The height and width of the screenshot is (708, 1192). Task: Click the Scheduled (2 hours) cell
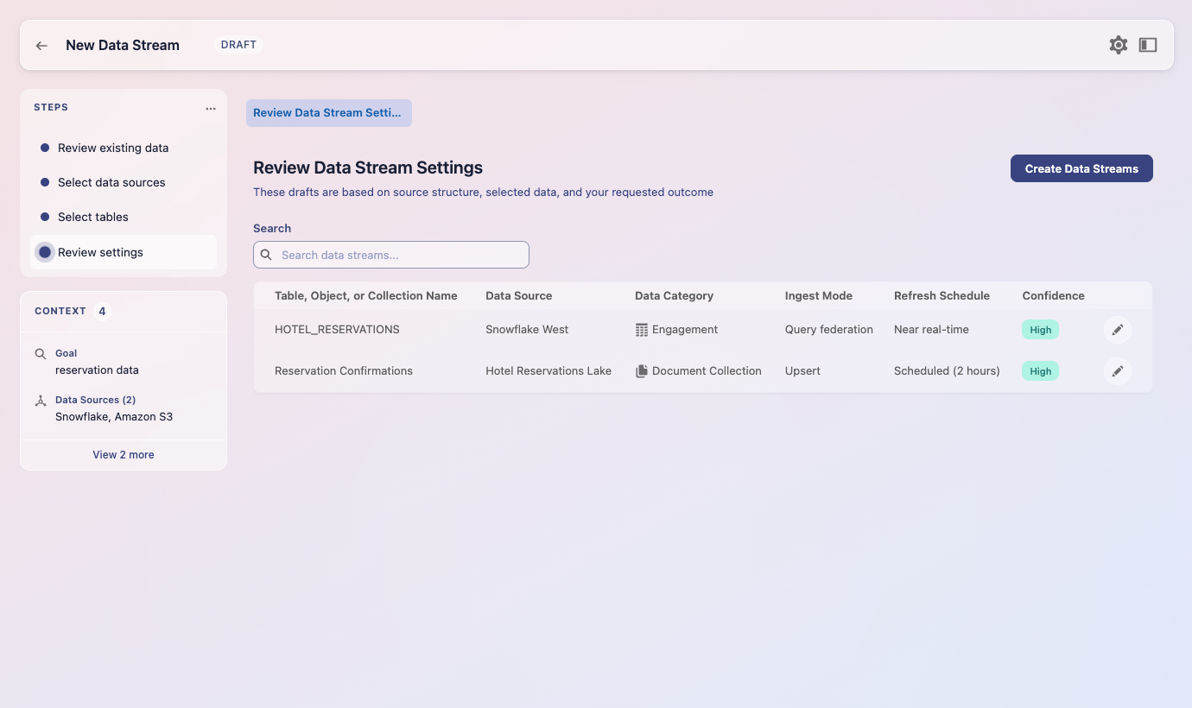948,371
